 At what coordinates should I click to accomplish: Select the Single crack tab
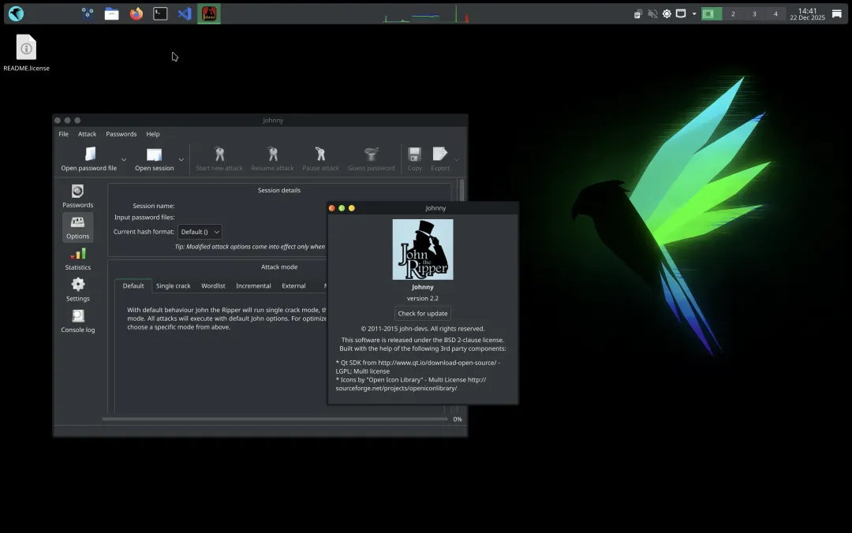pyautogui.click(x=173, y=286)
